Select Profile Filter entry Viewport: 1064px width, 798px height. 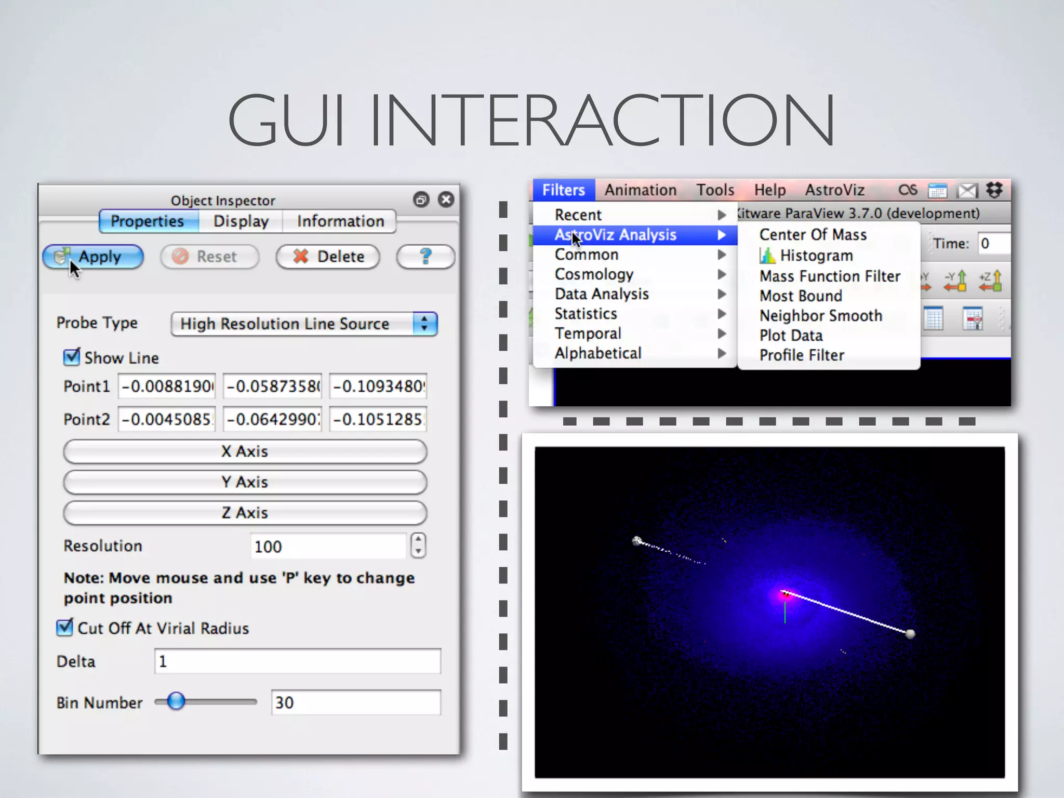[802, 355]
